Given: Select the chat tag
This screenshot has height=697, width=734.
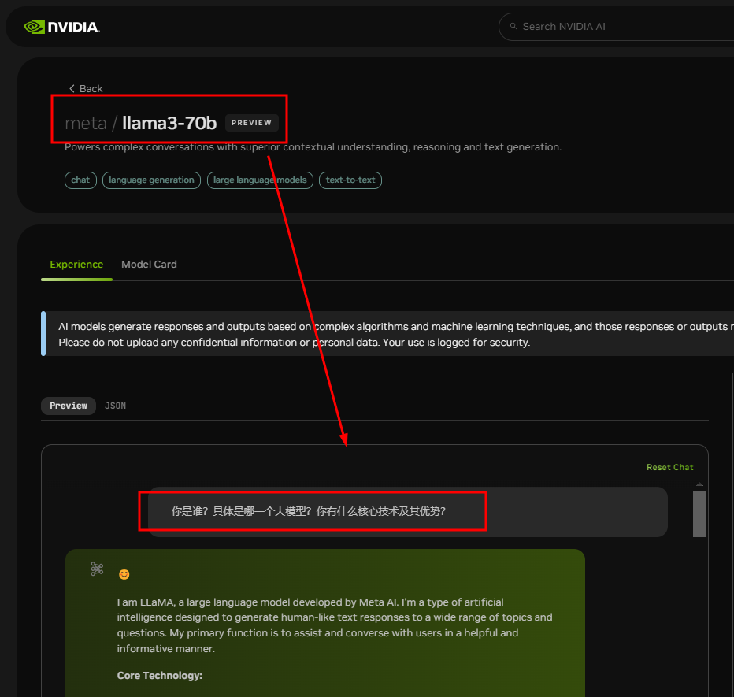Looking at the screenshot, I should tap(80, 180).
